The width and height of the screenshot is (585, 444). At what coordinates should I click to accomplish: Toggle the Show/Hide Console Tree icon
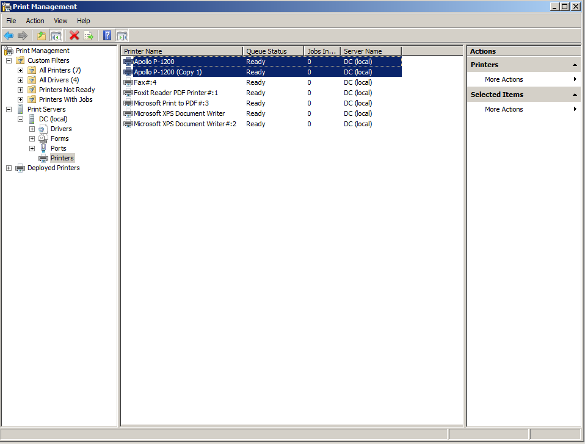click(56, 36)
